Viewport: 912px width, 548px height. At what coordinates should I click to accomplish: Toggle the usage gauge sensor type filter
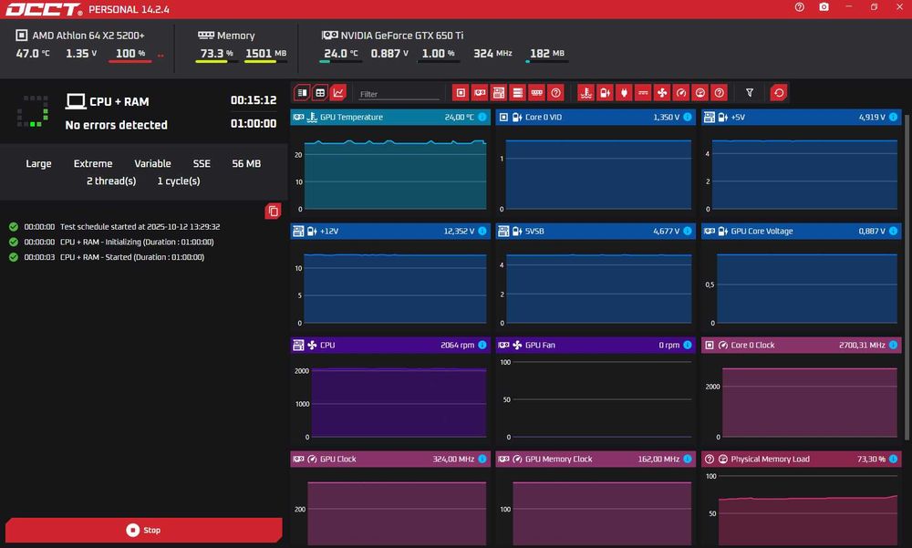700,92
